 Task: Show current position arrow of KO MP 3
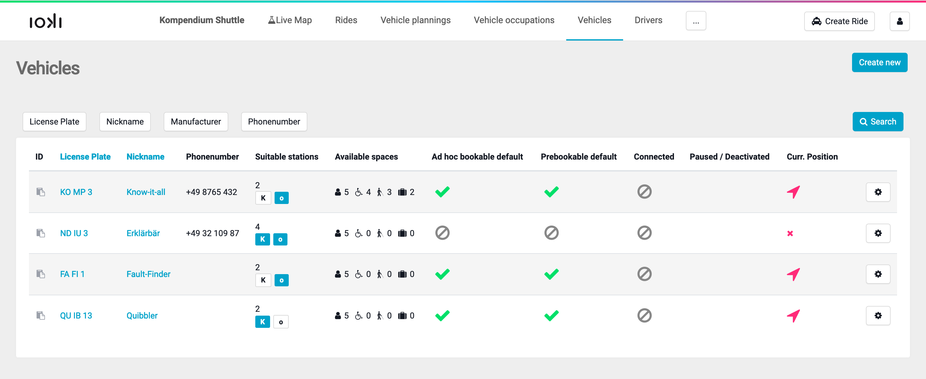[793, 192]
